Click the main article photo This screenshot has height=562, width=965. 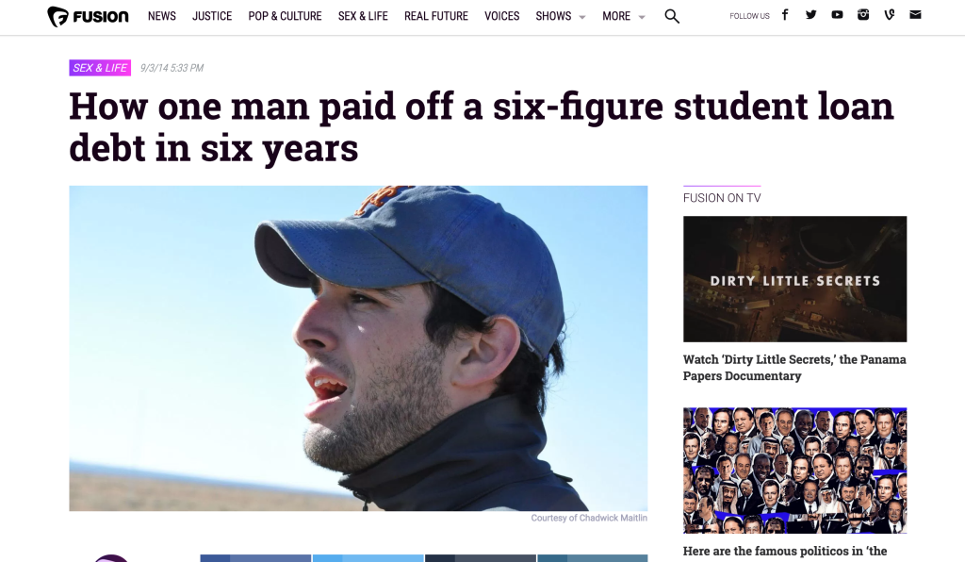(358, 348)
